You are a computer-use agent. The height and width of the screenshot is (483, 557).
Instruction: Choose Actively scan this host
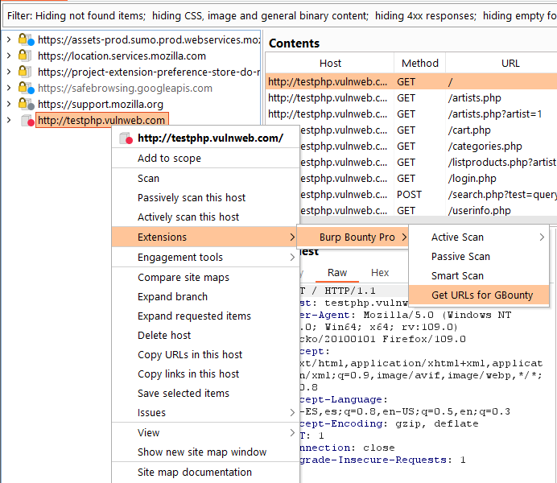click(x=205, y=217)
